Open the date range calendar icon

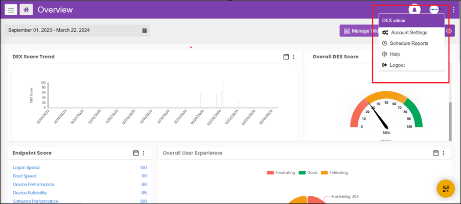[144, 31]
